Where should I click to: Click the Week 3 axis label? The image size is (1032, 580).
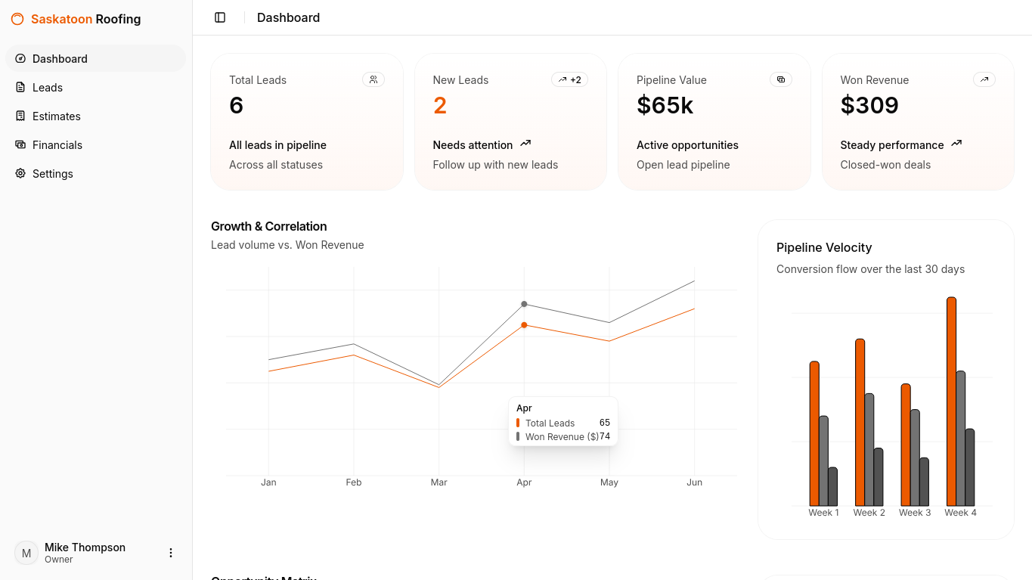[x=915, y=513]
